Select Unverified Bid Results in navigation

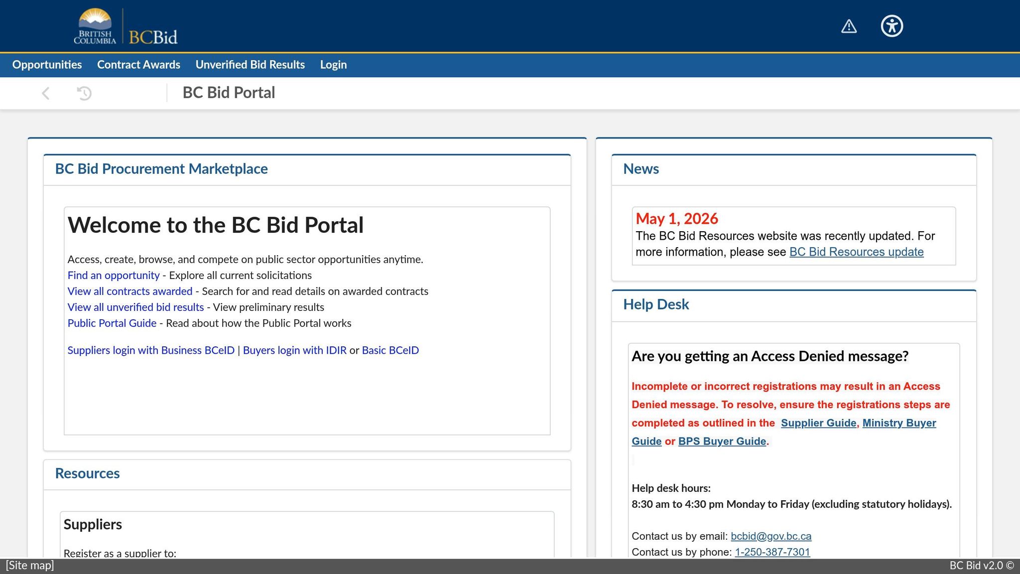(x=250, y=65)
